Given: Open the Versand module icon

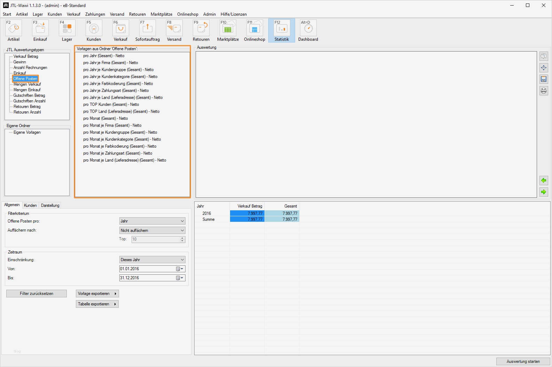Looking at the screenshot, I should click(174, 28).
